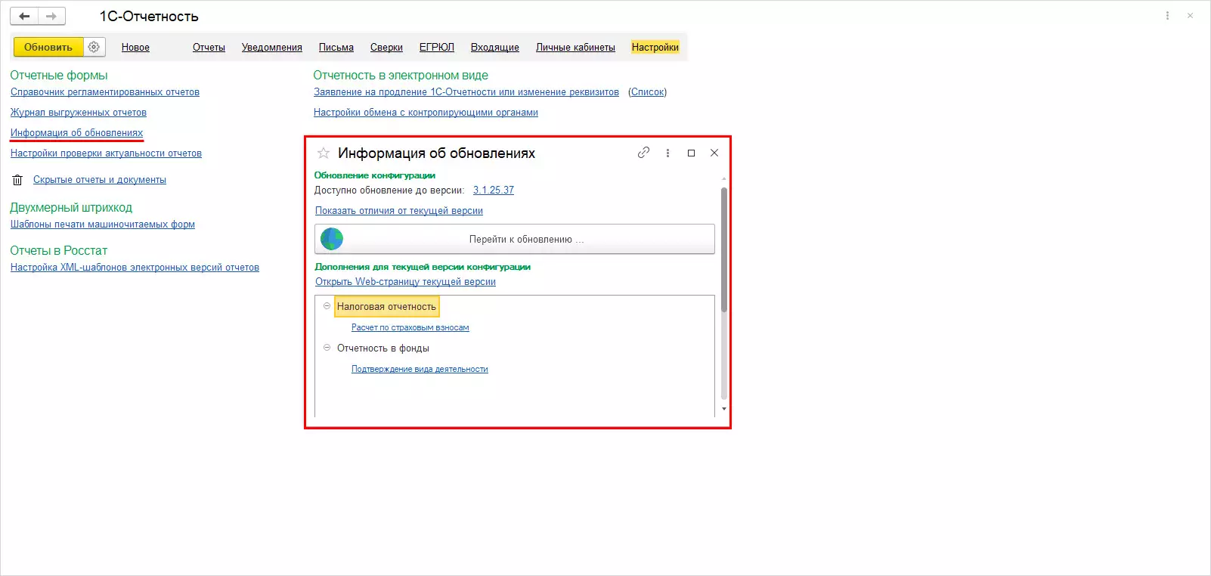Open Справочник регламентированных отчетов link
Screen dimensions: 1211x576
pyautogui.click(x=105, y=92)
